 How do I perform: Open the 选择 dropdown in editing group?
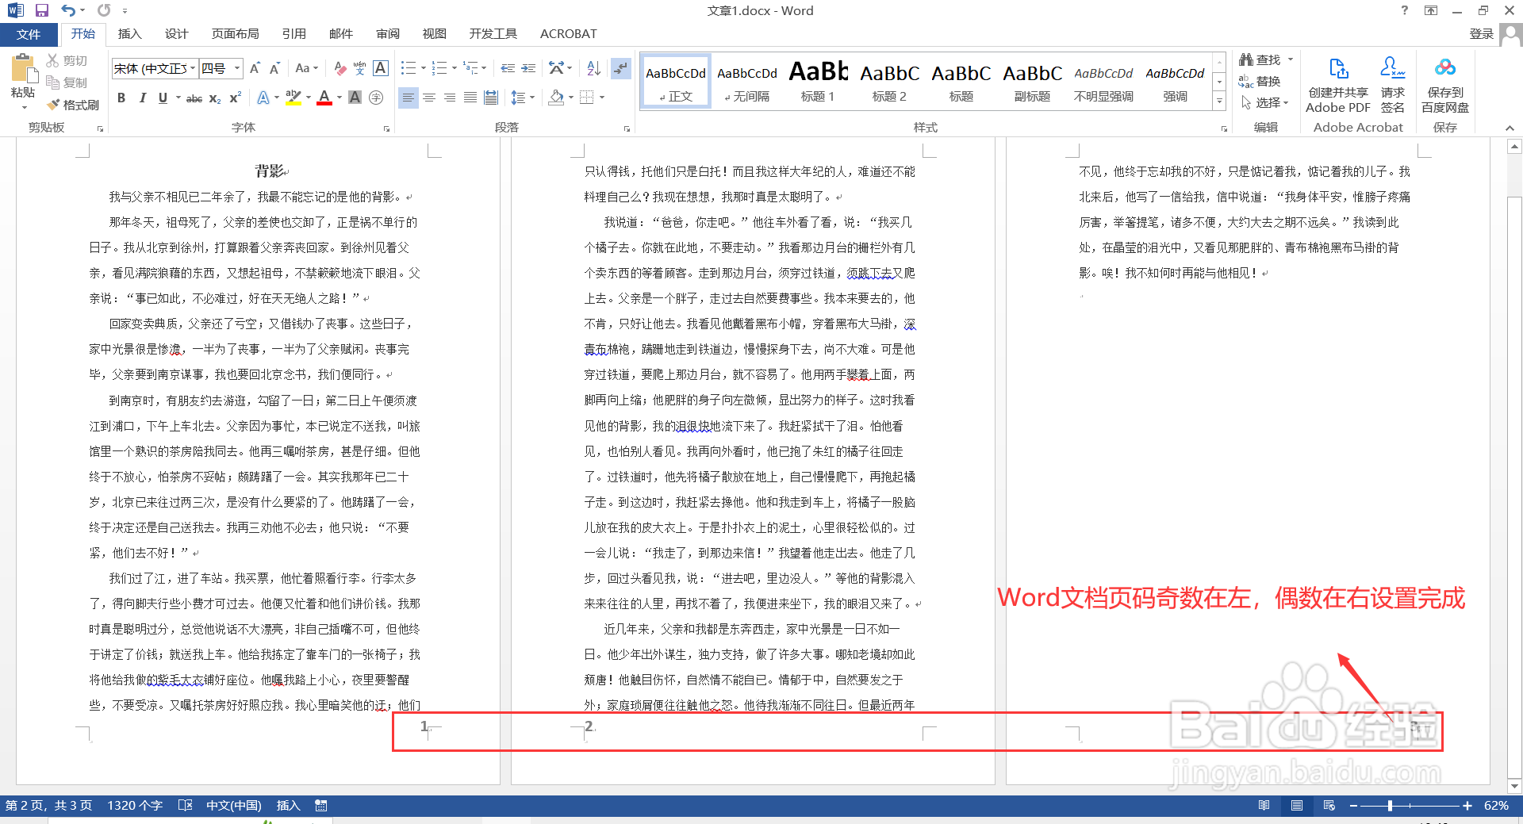pyautogui.click(x=1265, y=102)
